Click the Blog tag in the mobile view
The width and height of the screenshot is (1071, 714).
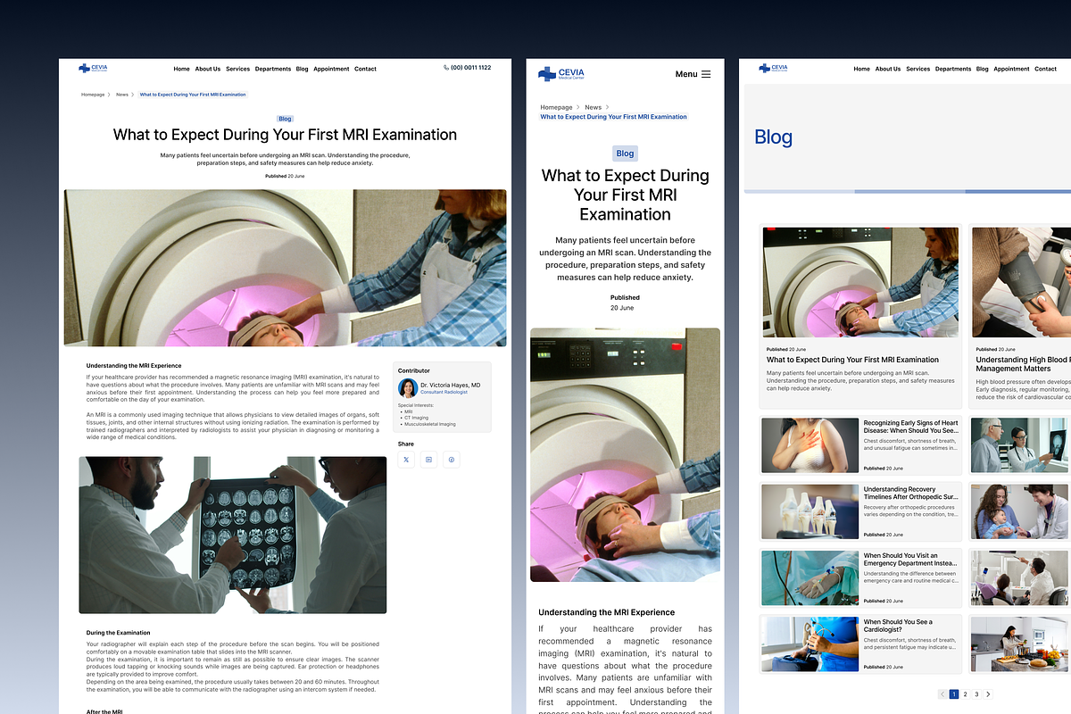coord(625,154)
